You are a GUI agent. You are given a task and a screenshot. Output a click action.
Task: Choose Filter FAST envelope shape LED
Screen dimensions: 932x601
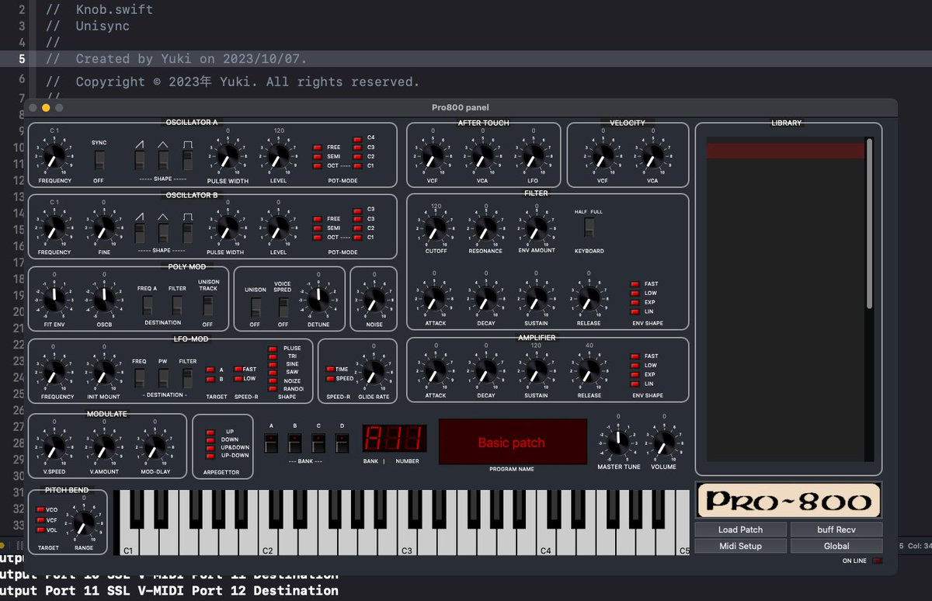(635, 284)
